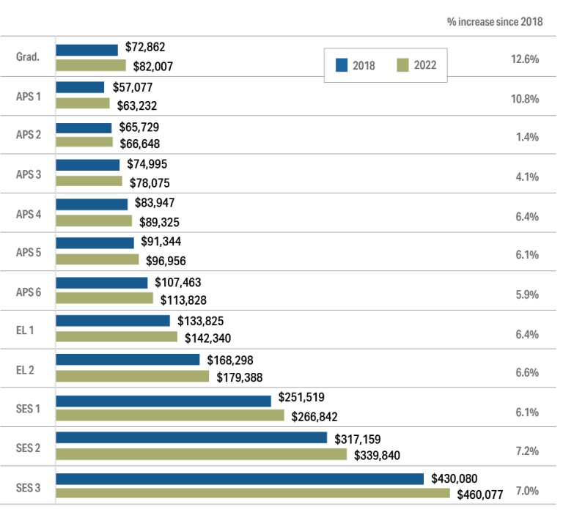The width and height of the screenshot is (563, 515).
Task: Click the '10.8%' increase figure
Action: tap(525, 99)
